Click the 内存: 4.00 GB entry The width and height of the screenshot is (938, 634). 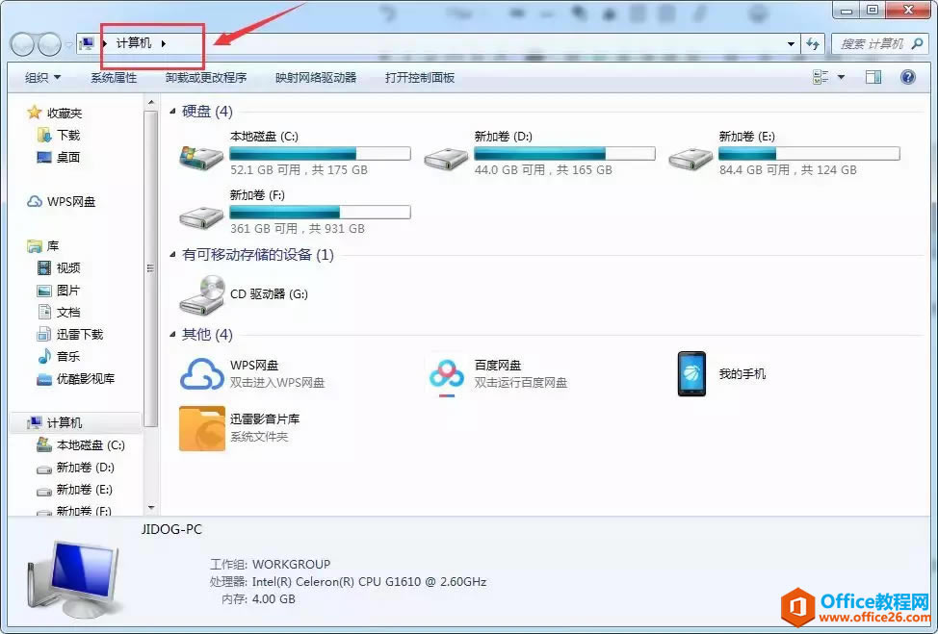[258, 598]
